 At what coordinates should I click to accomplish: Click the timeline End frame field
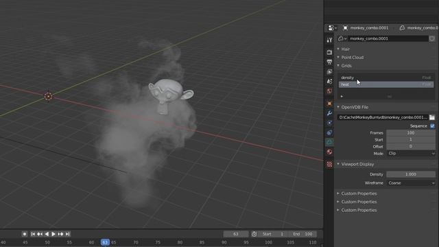tap(302, 234)
